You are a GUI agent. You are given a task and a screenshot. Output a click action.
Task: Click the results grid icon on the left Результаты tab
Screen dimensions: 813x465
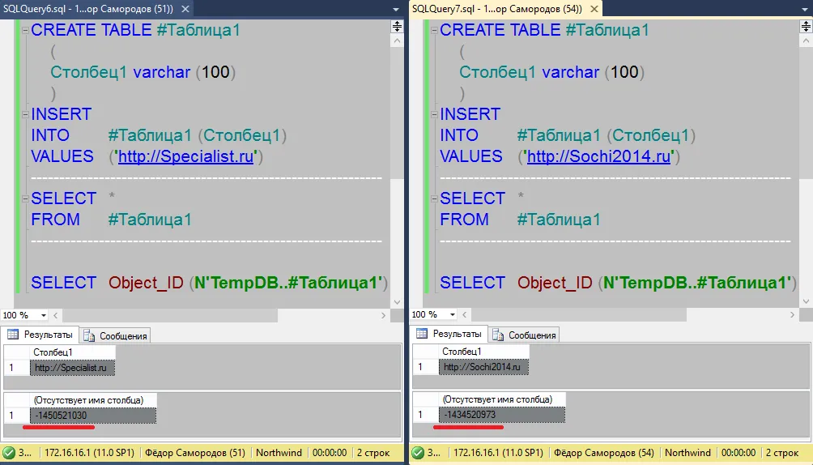coord(13,335)
